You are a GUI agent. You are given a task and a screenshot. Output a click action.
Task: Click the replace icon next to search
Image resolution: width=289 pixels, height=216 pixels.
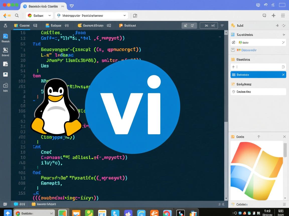click(192, 25)
